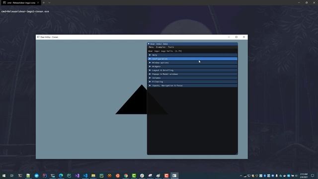Image resolution: width=318 pixels, height=179 pixels.
Task: Open Google Chrome from the taskbar
Action: pyautogui.click(x=126, y=176)
